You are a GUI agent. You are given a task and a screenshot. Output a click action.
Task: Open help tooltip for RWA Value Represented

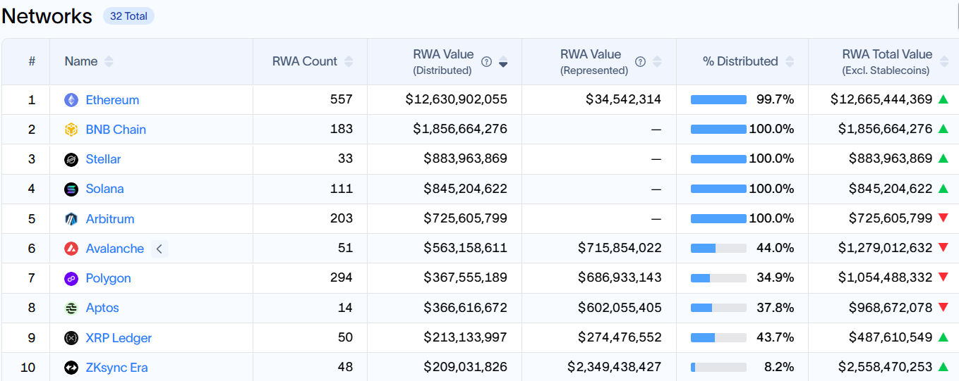click(x=640, y=62)
